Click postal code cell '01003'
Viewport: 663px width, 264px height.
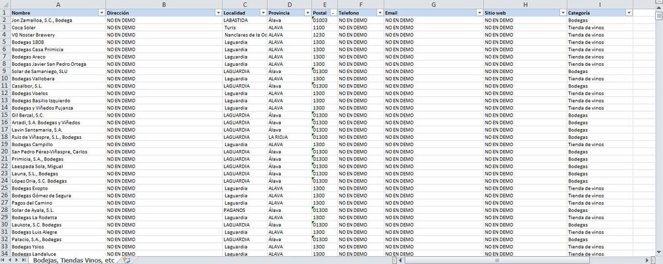[325, 20]
